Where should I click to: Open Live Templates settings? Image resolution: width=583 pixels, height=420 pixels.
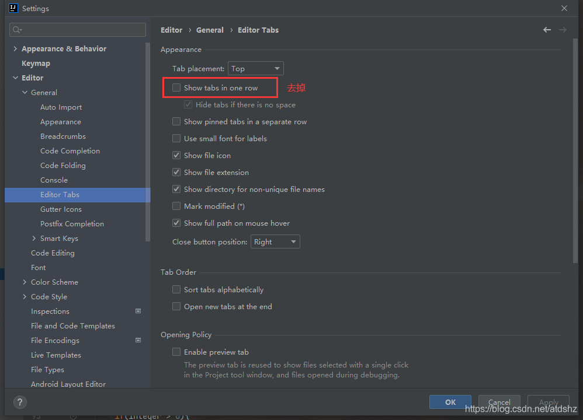coord(55,355)
